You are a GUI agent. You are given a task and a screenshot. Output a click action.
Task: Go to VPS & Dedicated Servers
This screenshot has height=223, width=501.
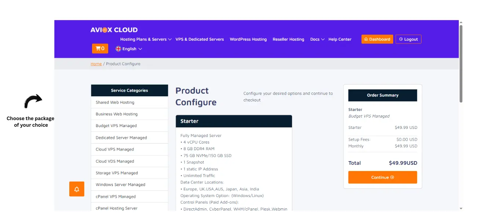[200, 39]
